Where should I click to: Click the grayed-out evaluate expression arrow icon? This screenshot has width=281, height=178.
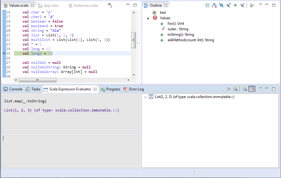228,89
